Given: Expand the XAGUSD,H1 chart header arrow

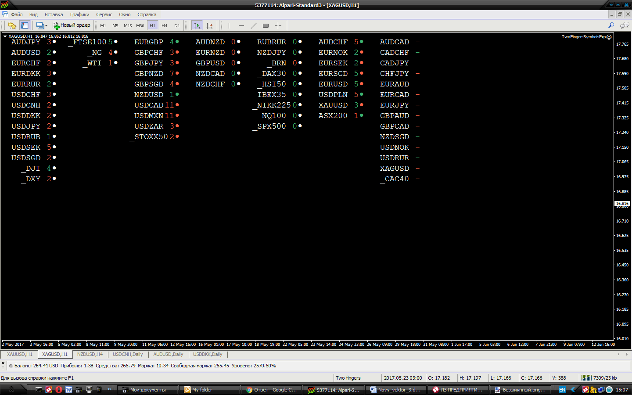Looking at the screenshot, I should (5, 36).
